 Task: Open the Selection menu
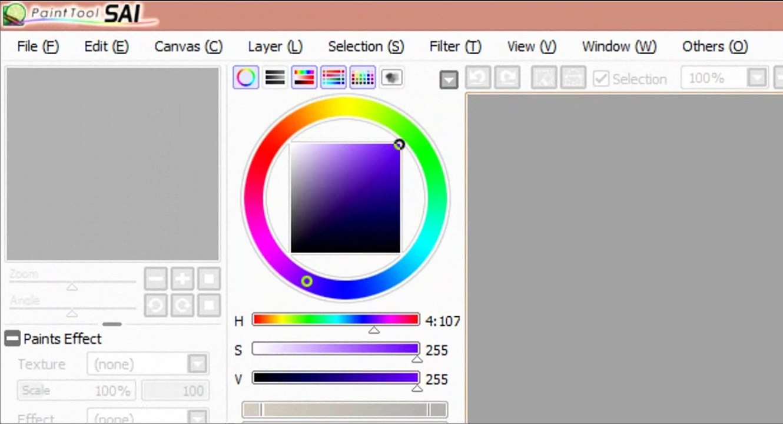(366, 47)
